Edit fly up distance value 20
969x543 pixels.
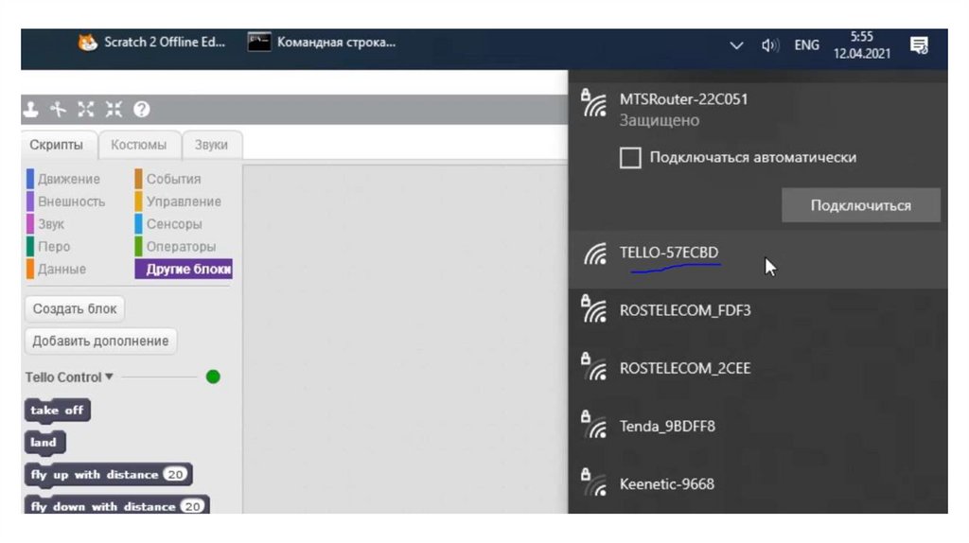coord(175,475)
